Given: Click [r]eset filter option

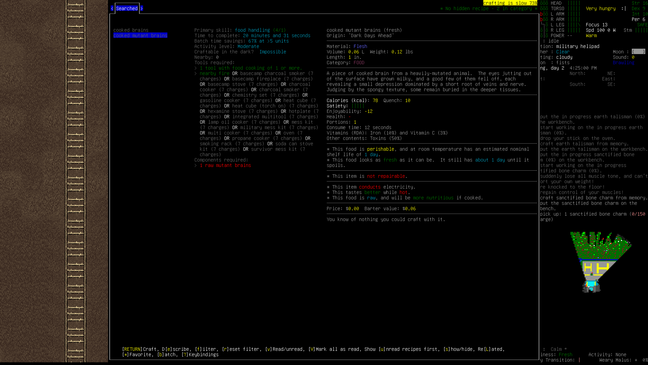Looking at the screenshot, I should pos(240,349).
